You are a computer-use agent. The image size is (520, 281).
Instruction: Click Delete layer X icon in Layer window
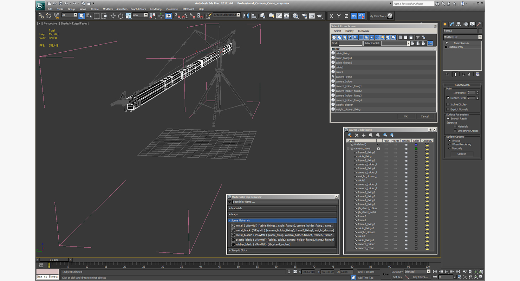point(357,135)
